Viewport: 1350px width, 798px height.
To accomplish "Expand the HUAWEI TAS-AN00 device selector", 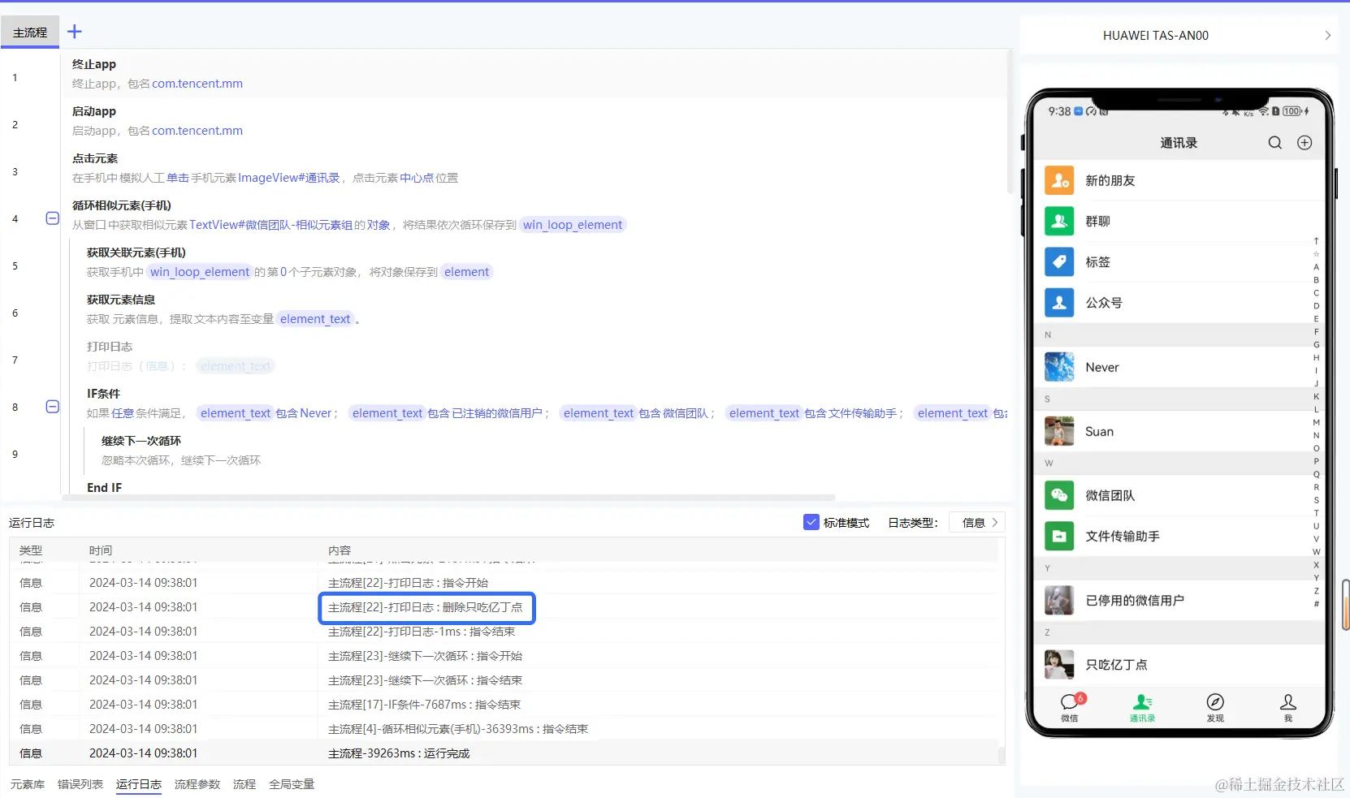I will pos(1327,36).
